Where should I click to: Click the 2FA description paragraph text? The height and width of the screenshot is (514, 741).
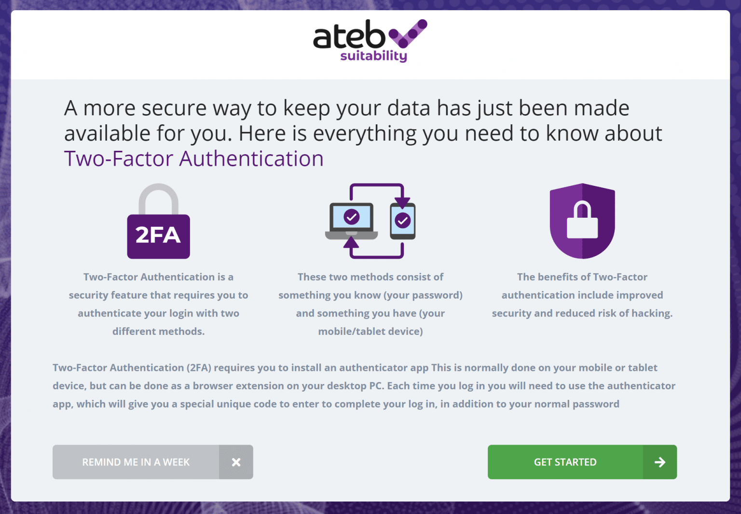click(158, 303)
